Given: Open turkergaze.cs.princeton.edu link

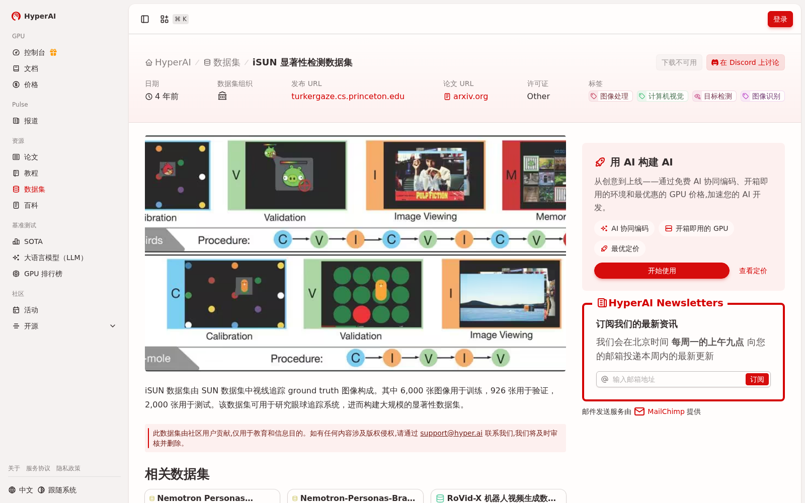Looking at the screenshot, I should (348, 96).
